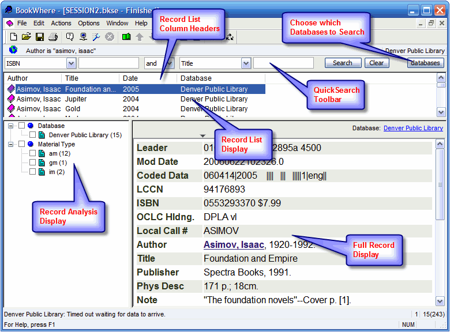Image resolution: width=450 pixels, height=332 pixels.
Task: Click the magic wand toolbar icon
Action: (96, 37)
